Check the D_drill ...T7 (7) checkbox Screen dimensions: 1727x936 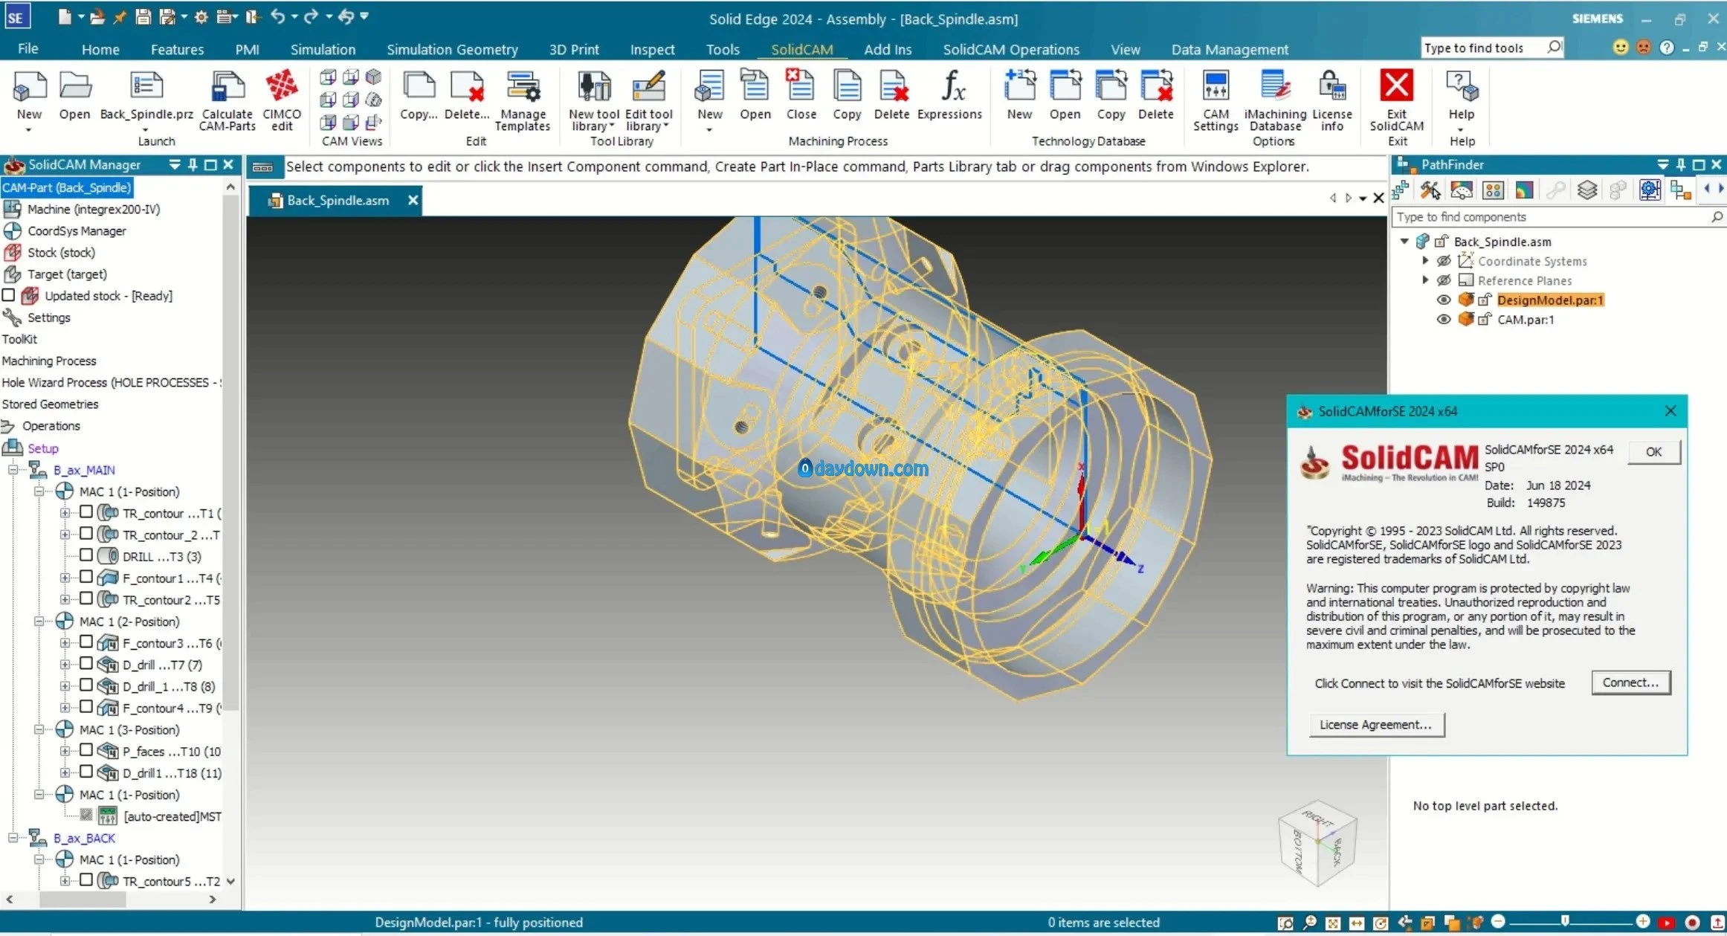(x=86, y=664)
